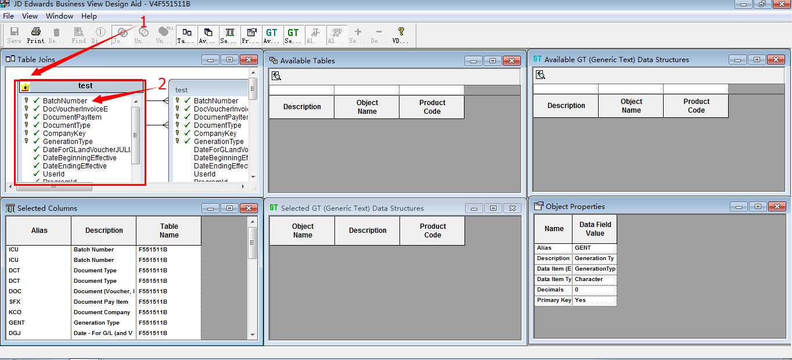Open the Window menu
Screen dimensions: 792x360
coord(59,16)
